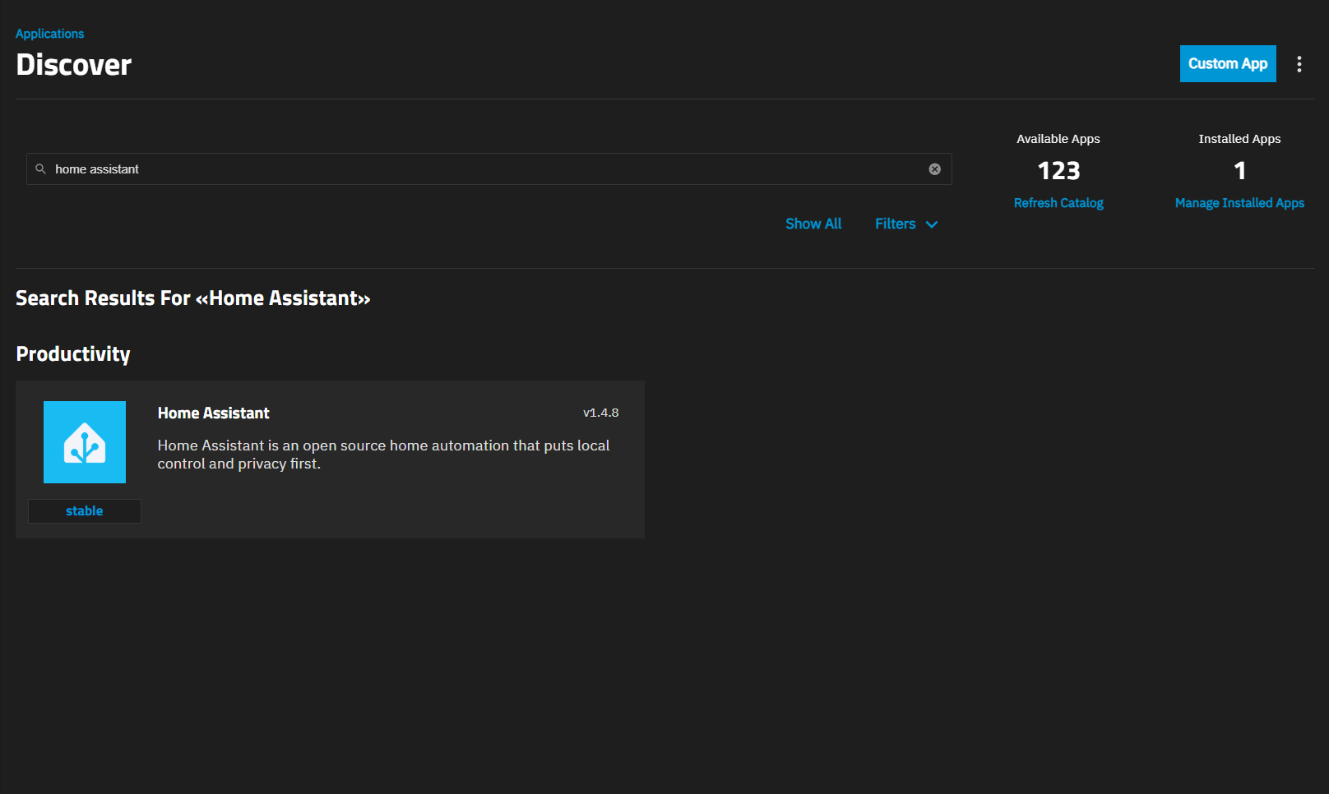Click the Custom App button
The height and width of the screenshot is (794, 1329).
[x=1228, y=63]
